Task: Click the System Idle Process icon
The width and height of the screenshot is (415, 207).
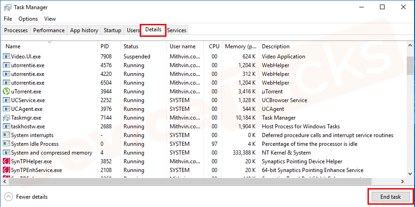Action: point(6,144)
